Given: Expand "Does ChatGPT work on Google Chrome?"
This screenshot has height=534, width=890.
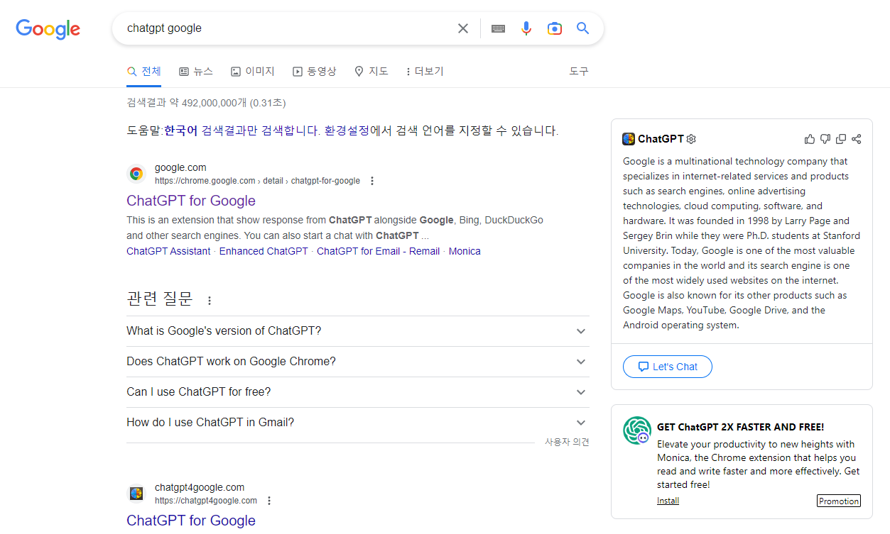Looking at the screenshot, I should point(357,362).
